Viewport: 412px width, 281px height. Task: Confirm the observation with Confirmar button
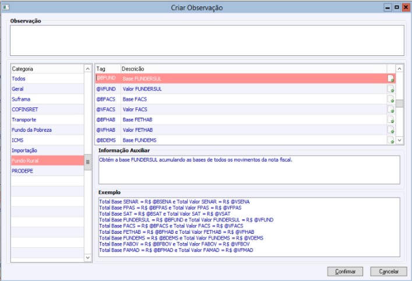click(x=345, y=272)
